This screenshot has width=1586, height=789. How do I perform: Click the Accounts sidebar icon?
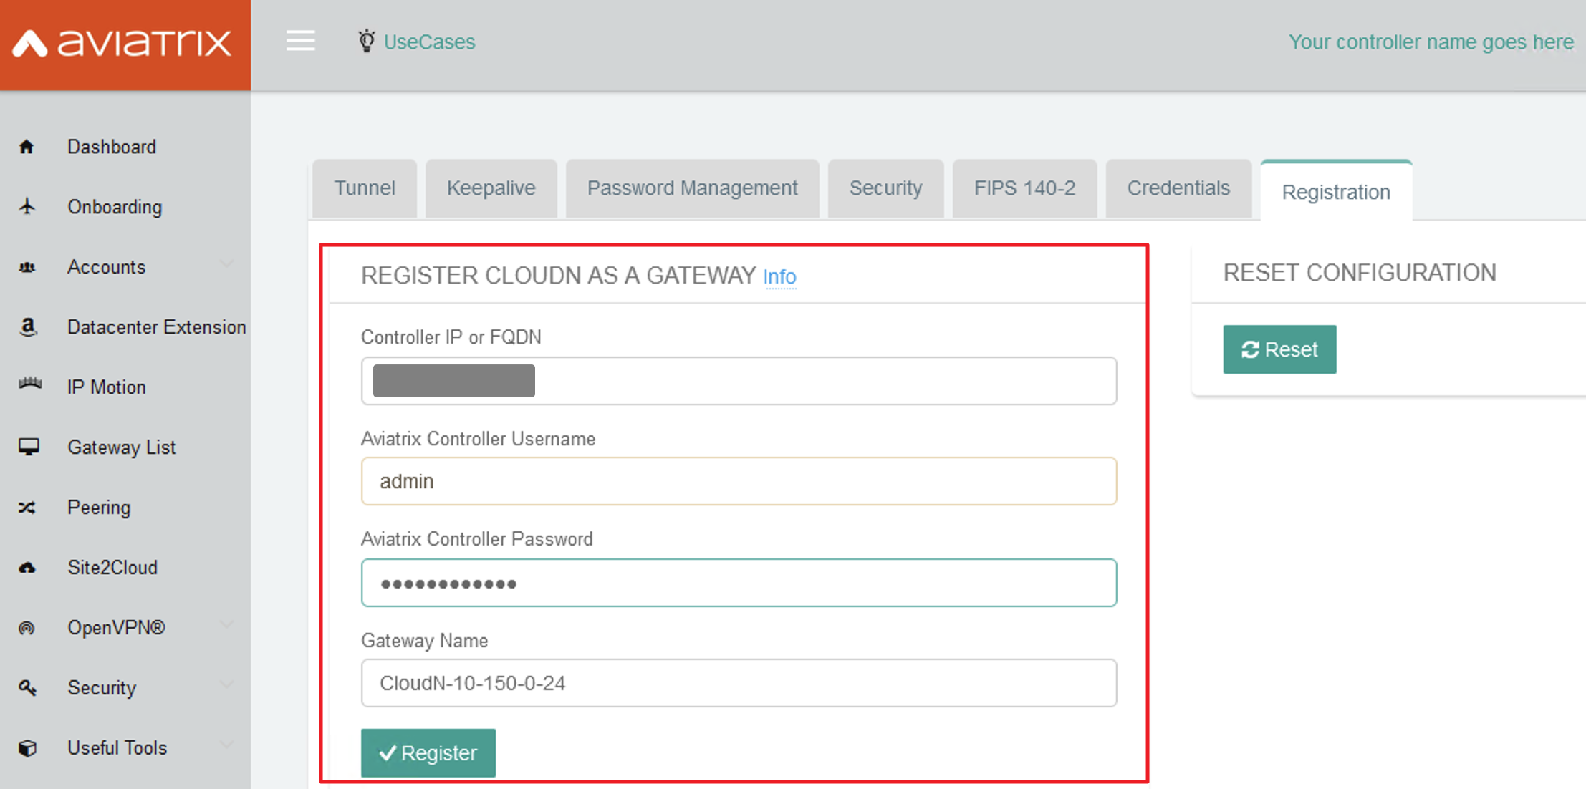tap(27, 266)
